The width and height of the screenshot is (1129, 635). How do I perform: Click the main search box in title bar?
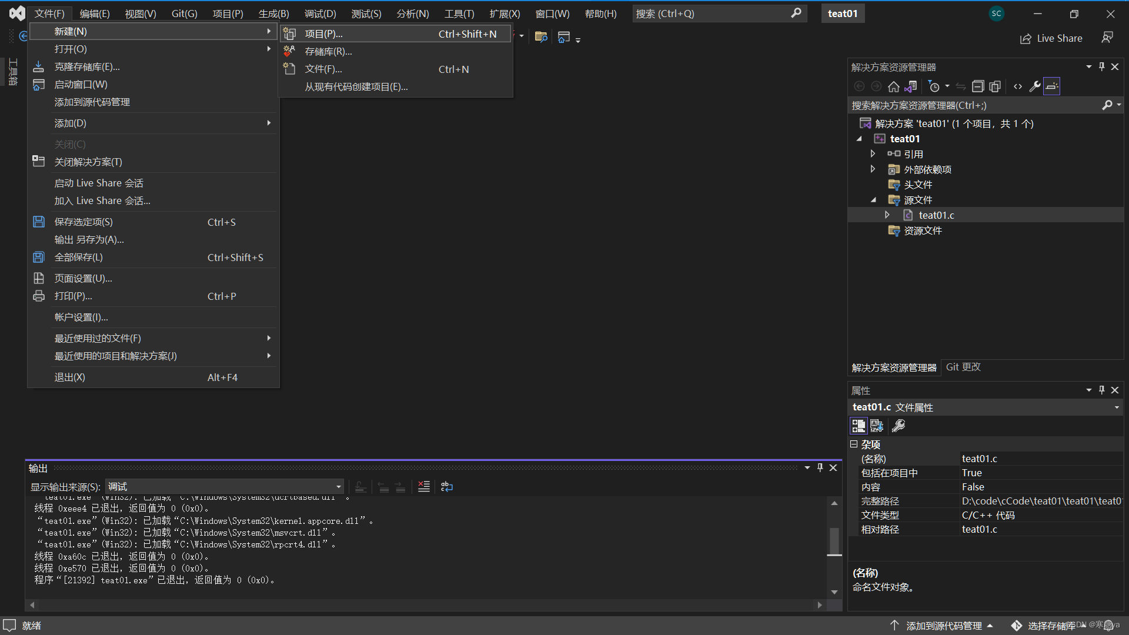719,14
